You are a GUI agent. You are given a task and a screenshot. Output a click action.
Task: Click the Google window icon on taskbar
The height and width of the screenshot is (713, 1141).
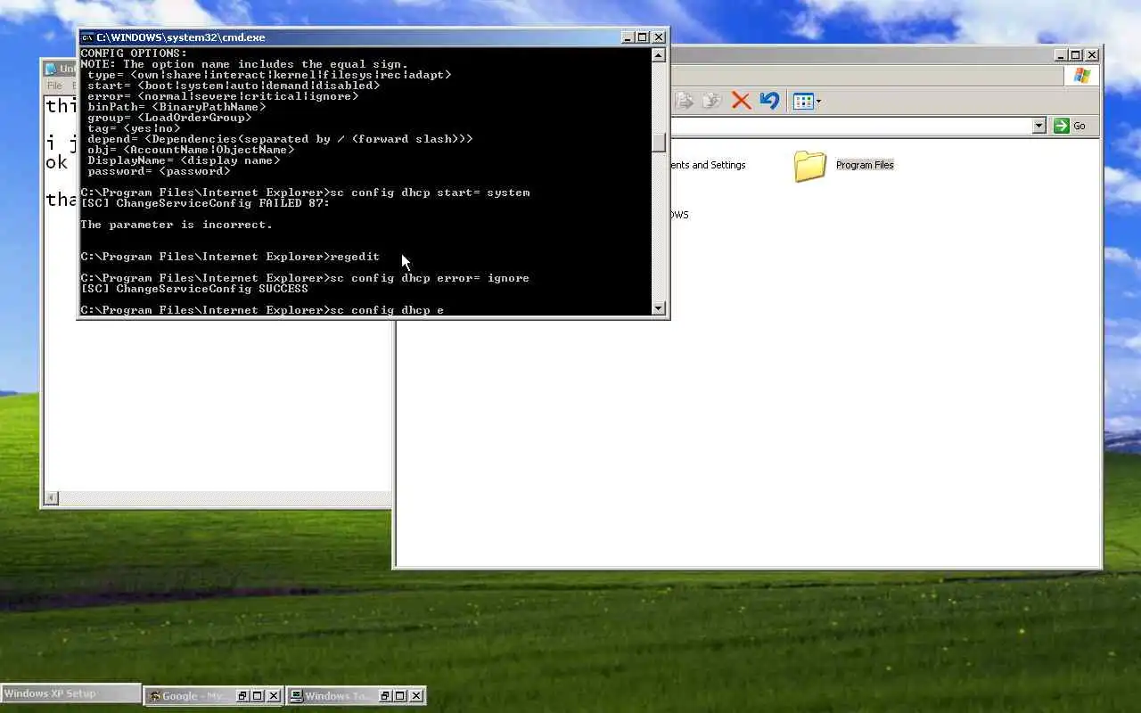(154, 696)
